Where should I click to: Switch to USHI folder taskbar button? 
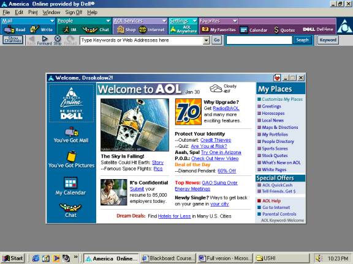click(x=282, y=258)
